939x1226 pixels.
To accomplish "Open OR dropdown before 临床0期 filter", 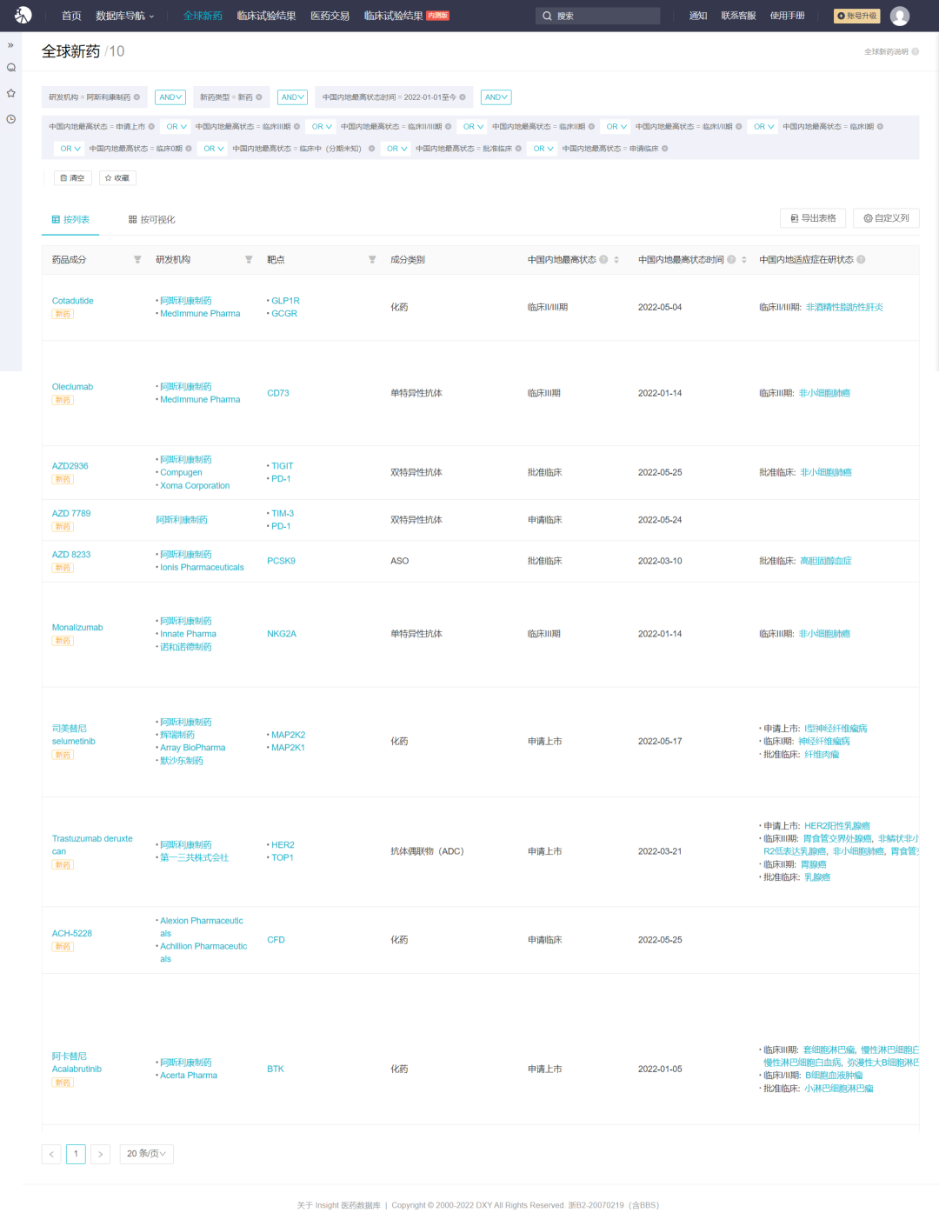I will tap(70, 149).
